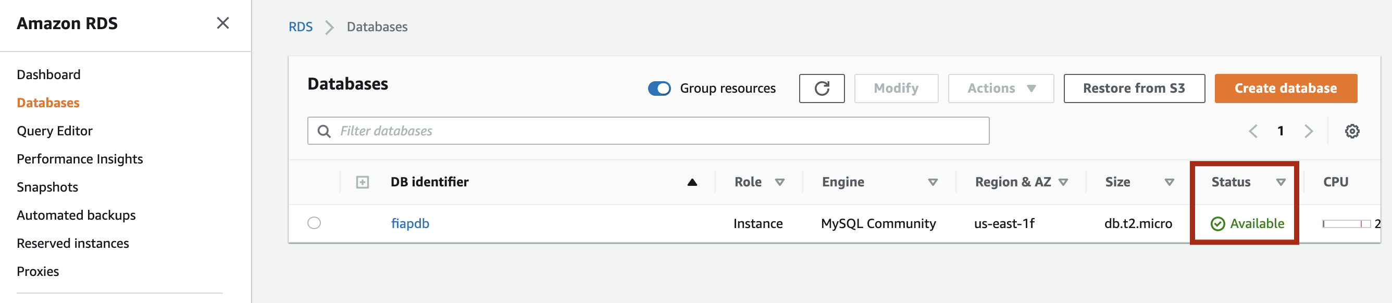Click the CPU usage bar for fiapdb
Viewport: 1392px width, 303px height.
[x=1346, y=223]
